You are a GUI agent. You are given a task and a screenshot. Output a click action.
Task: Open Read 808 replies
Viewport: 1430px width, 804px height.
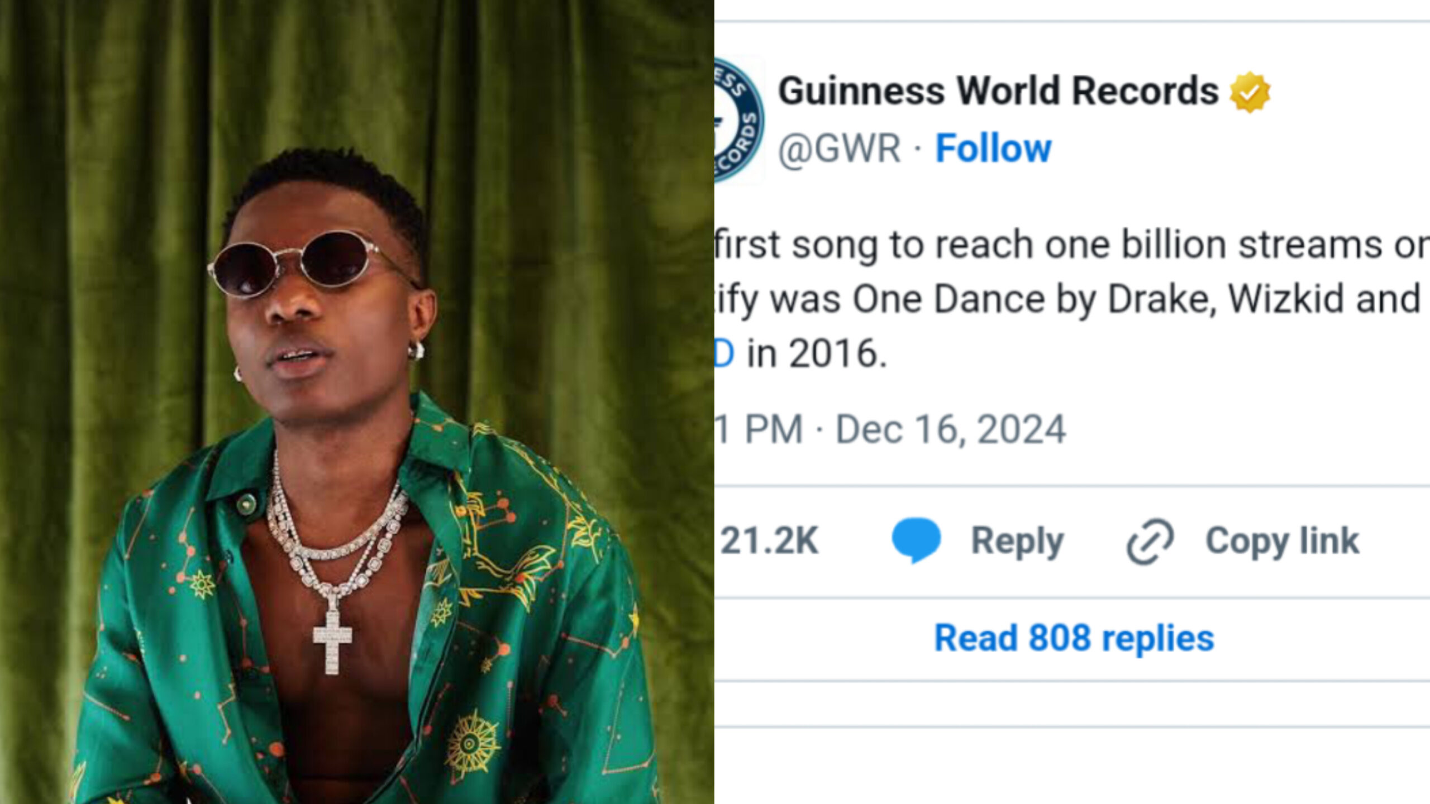pyautogui.click(x=1074, y=638)
